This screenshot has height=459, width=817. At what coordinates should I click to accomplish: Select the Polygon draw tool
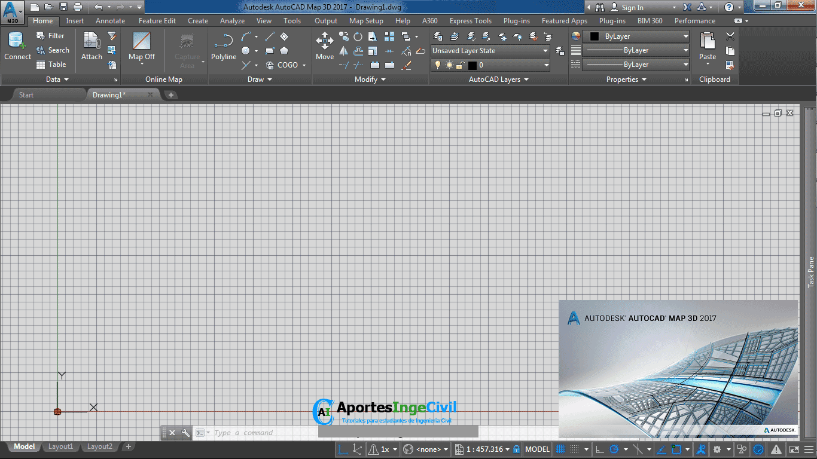(x=284, y=51)
